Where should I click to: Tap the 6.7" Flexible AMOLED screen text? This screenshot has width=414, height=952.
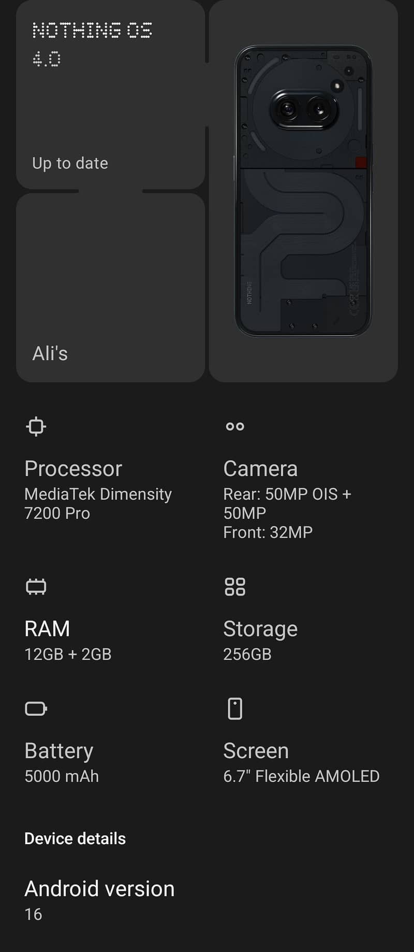(301, 776)
